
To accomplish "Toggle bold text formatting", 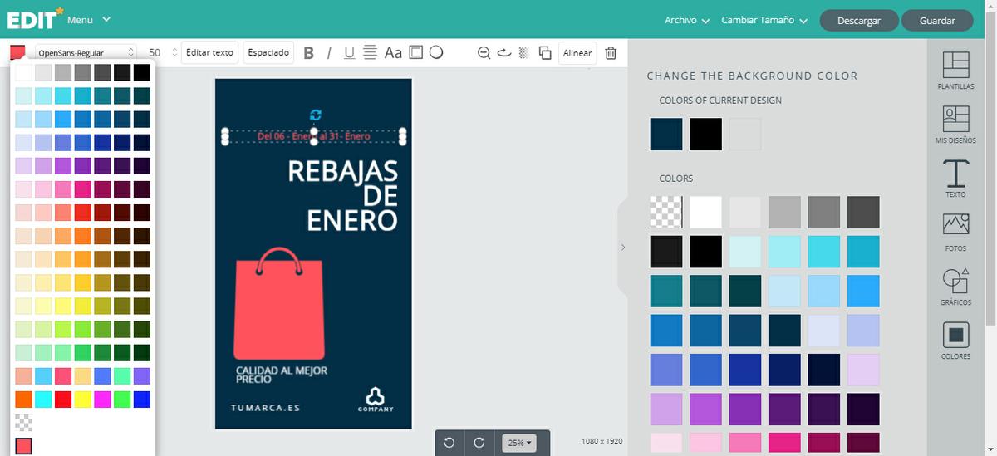I will pyautogui.click(x=309, y=53).
